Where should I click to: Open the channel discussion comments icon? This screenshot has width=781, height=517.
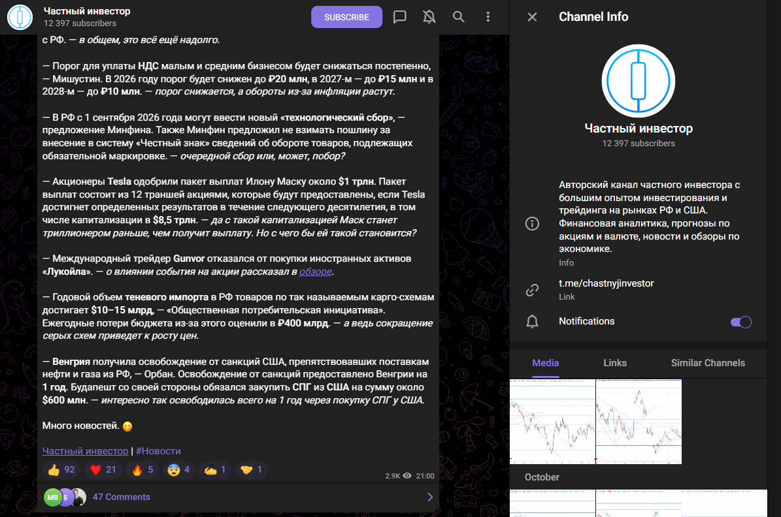[x=400, y=17]
